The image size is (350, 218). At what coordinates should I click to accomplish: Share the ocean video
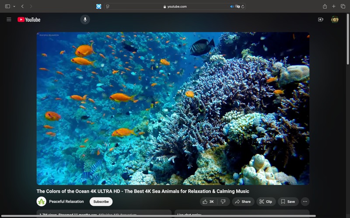(243, 201)
